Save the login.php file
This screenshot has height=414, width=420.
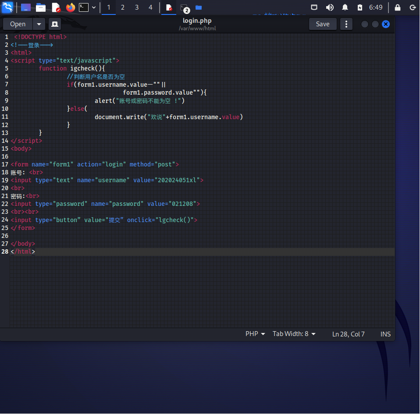coord(323,24)
